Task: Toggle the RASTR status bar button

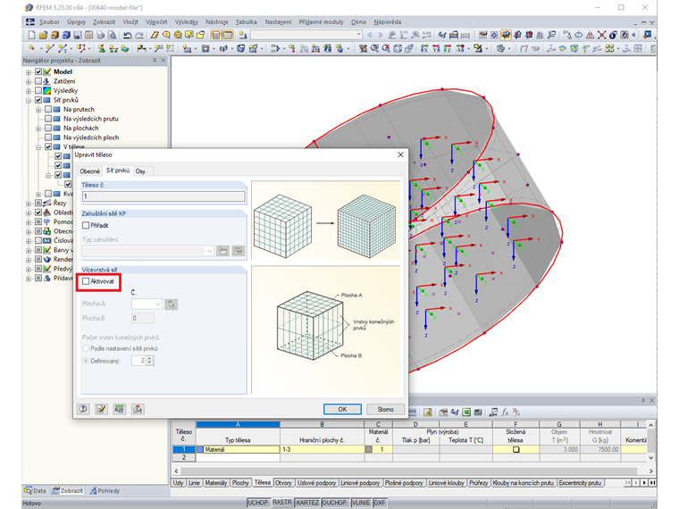Action: 282,502
